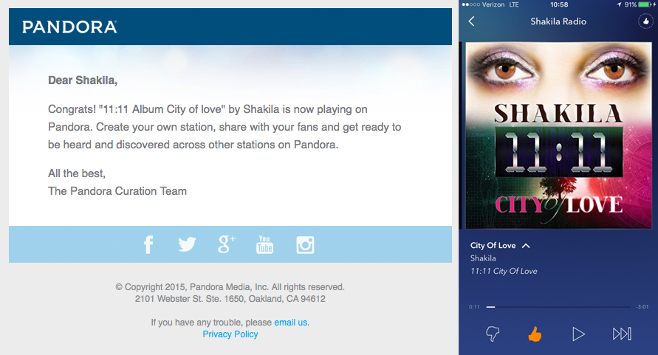Open the Instagram camera icon
The image size is (658, 355).
click(x=305, y=244)
